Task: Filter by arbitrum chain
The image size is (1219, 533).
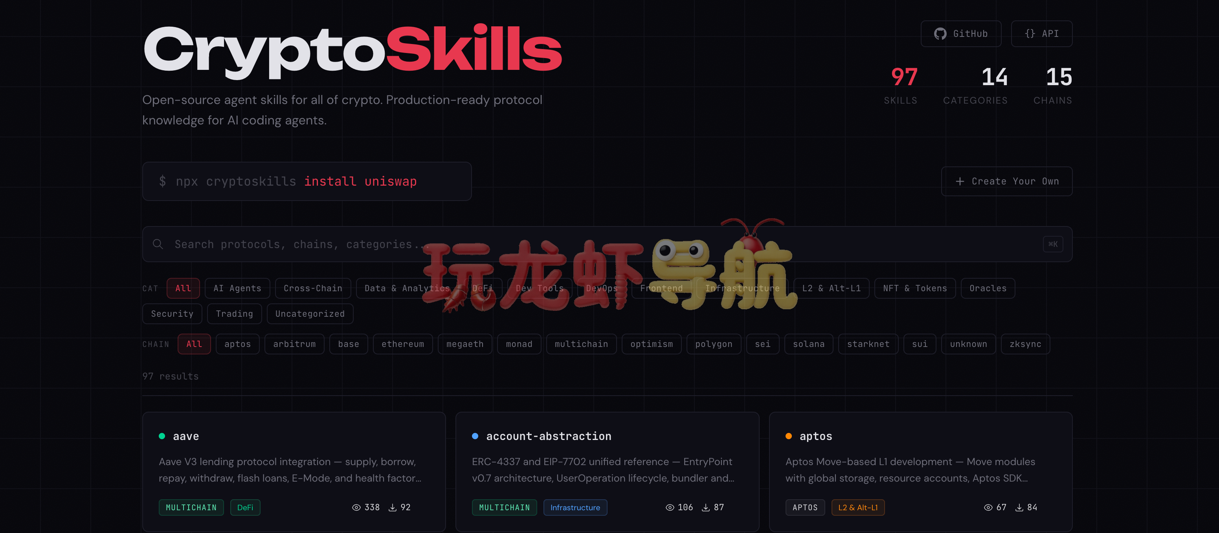Action: (x=294, y=344)
